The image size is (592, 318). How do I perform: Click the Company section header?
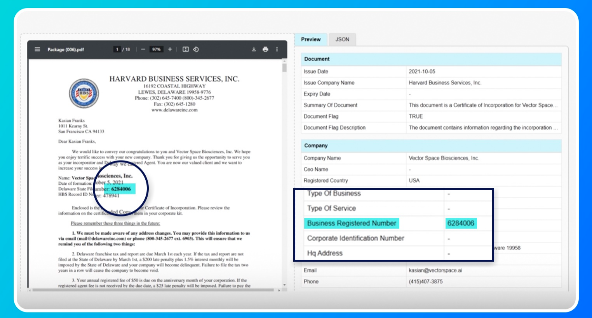[431, 145]
